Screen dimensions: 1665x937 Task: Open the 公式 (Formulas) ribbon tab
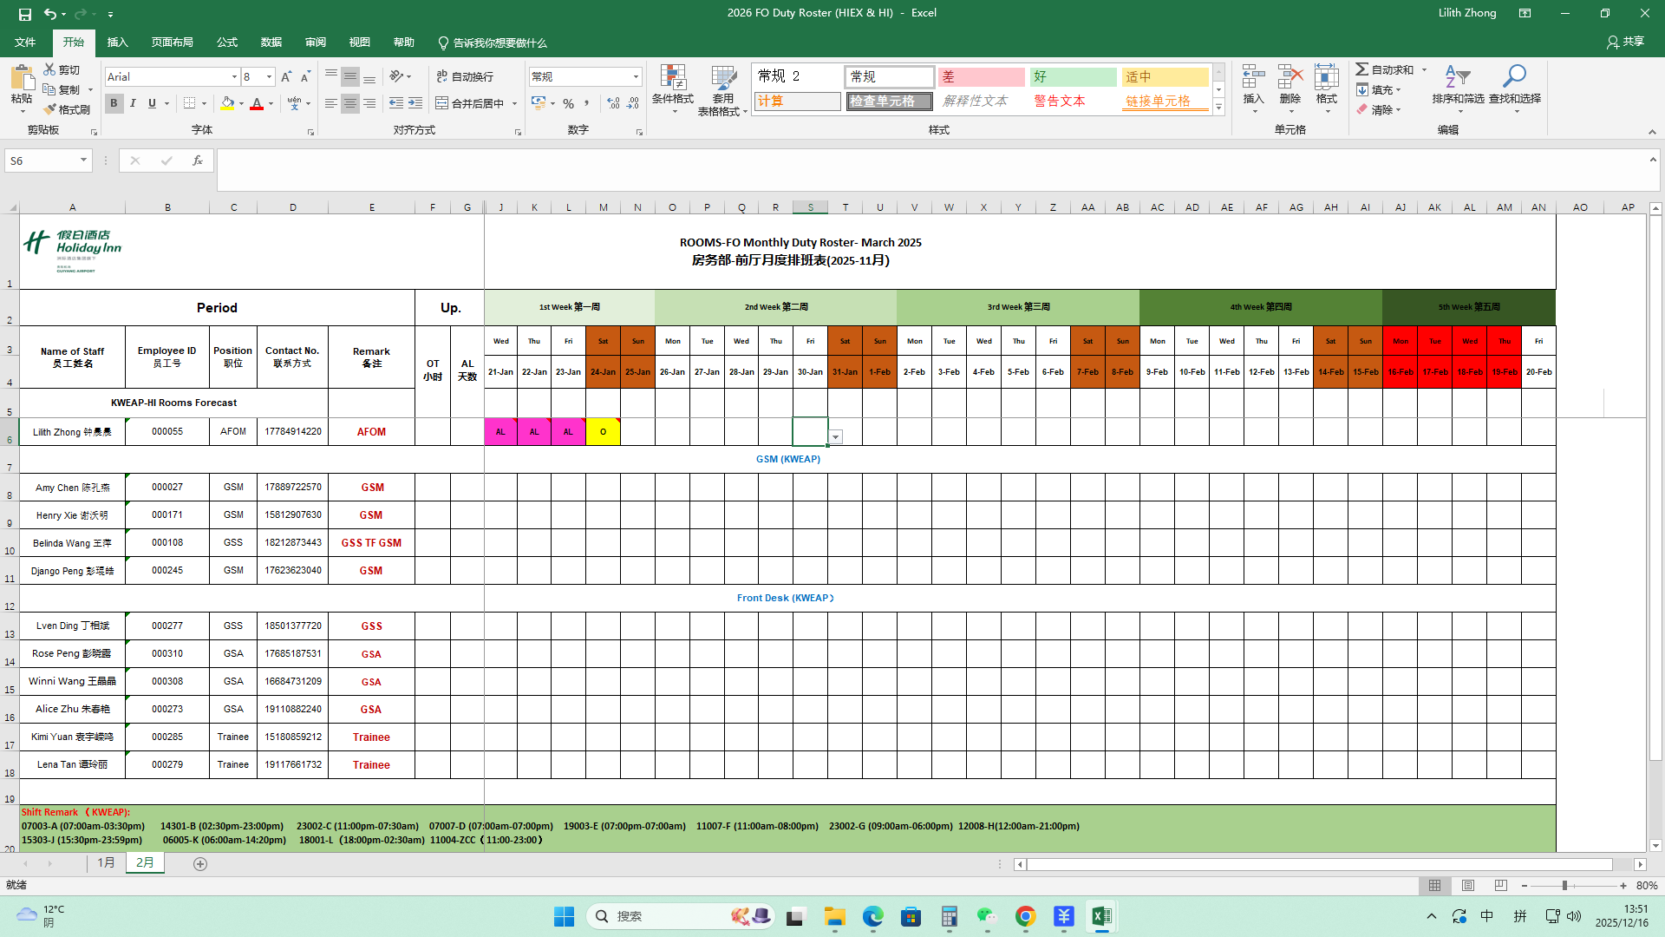(227, 42)
